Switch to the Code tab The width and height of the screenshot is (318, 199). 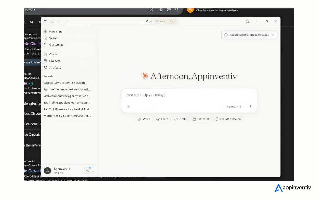click(x=173, y=21)
